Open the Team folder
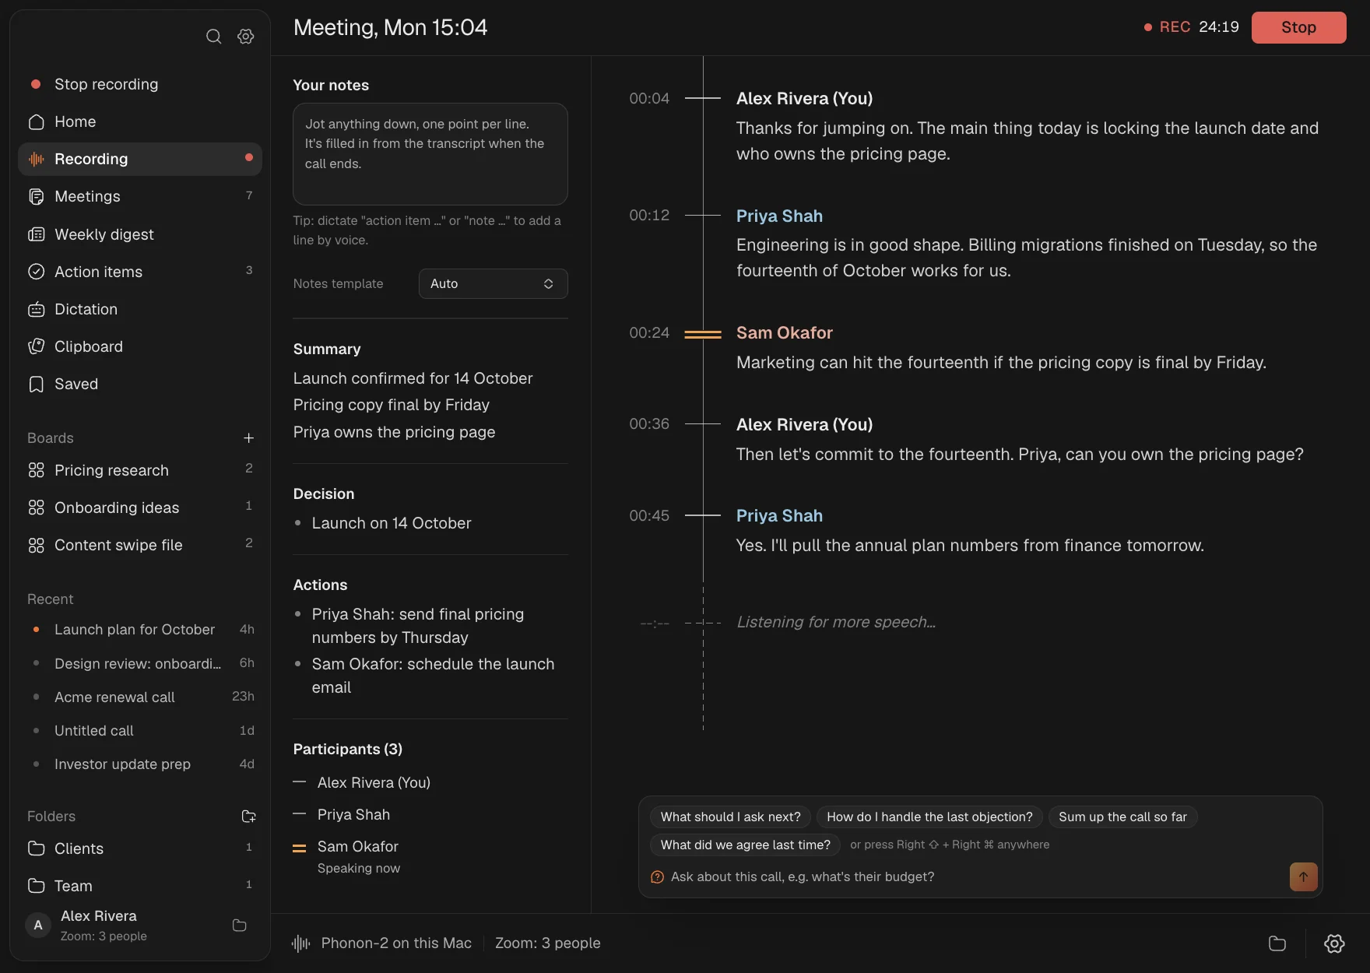Screen dimensions: 1370x973 [140, 886]
